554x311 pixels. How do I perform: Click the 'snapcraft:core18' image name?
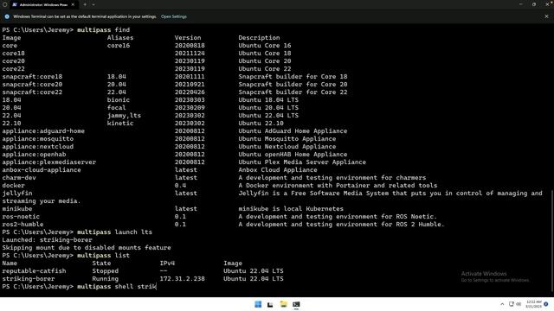32,77
